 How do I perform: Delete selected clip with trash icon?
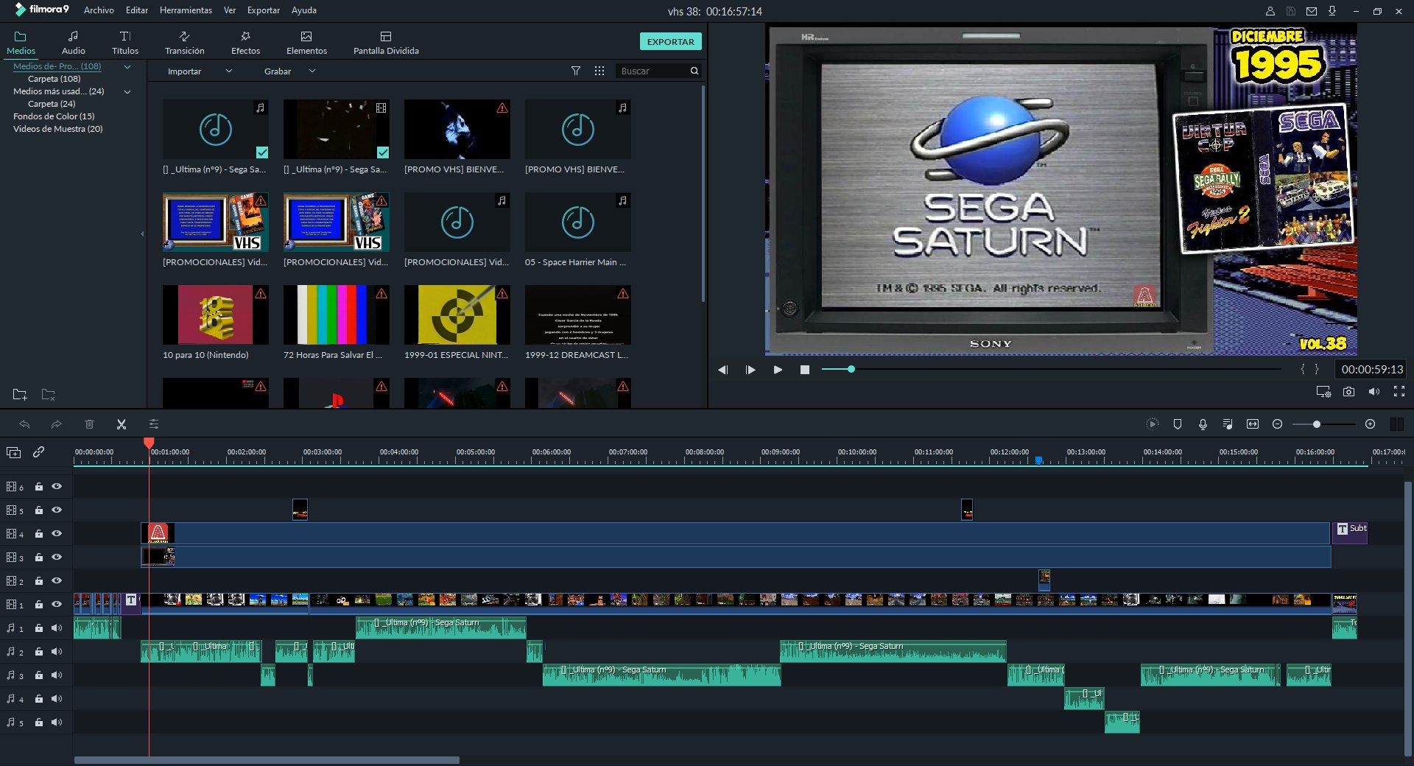pos(89,424)
